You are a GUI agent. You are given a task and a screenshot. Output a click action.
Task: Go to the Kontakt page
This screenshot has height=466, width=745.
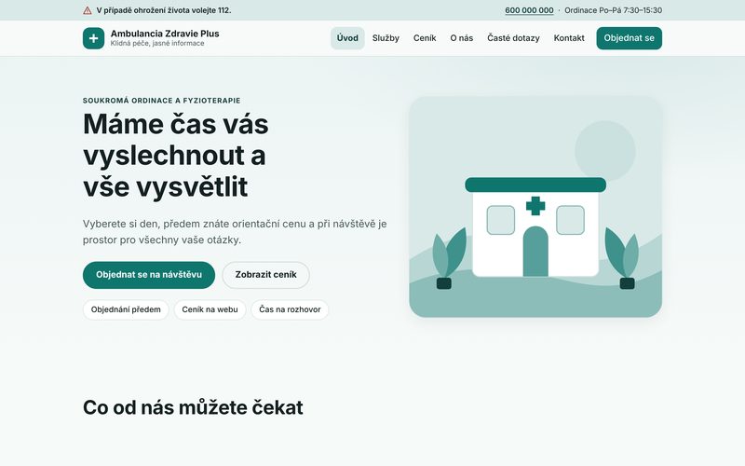pos(569,38)
